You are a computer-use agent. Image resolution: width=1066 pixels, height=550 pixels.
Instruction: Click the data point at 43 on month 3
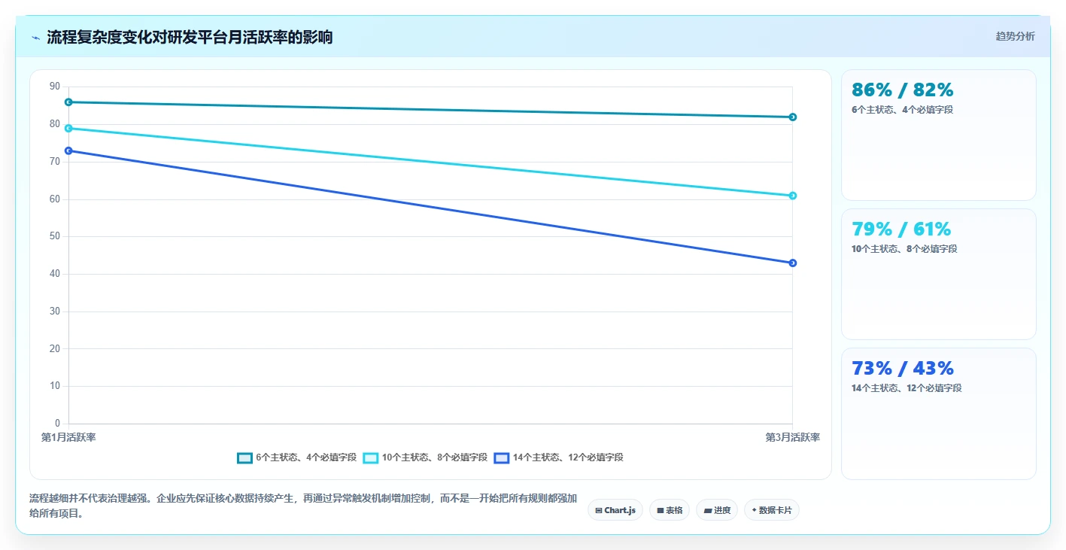tap(793, 263)
